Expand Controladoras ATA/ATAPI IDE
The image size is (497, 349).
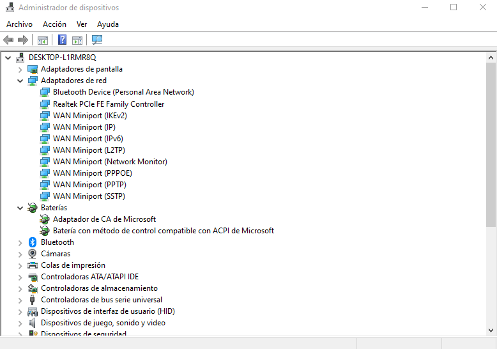(20, 277)
